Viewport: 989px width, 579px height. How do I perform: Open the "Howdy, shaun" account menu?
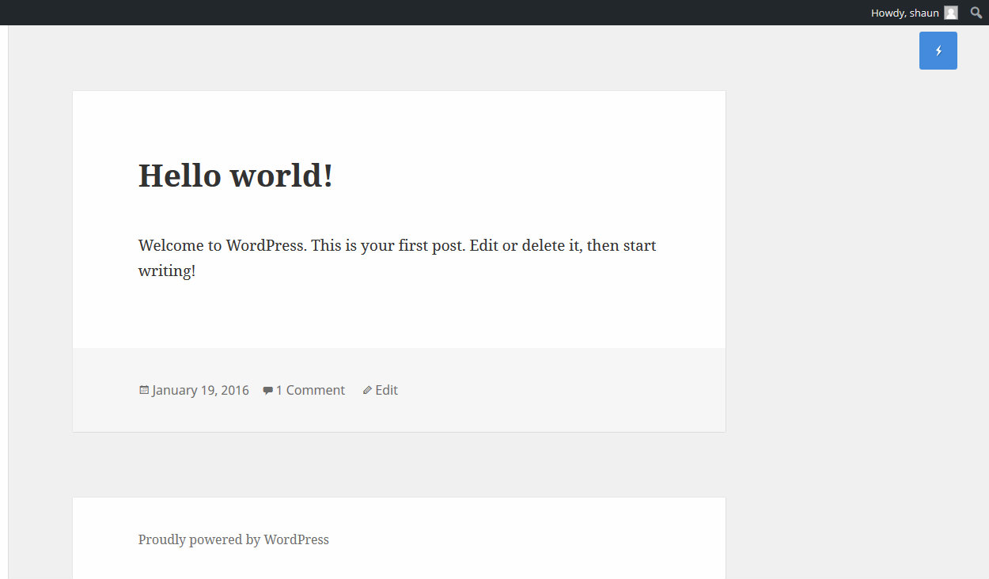[x=914, y=13]
